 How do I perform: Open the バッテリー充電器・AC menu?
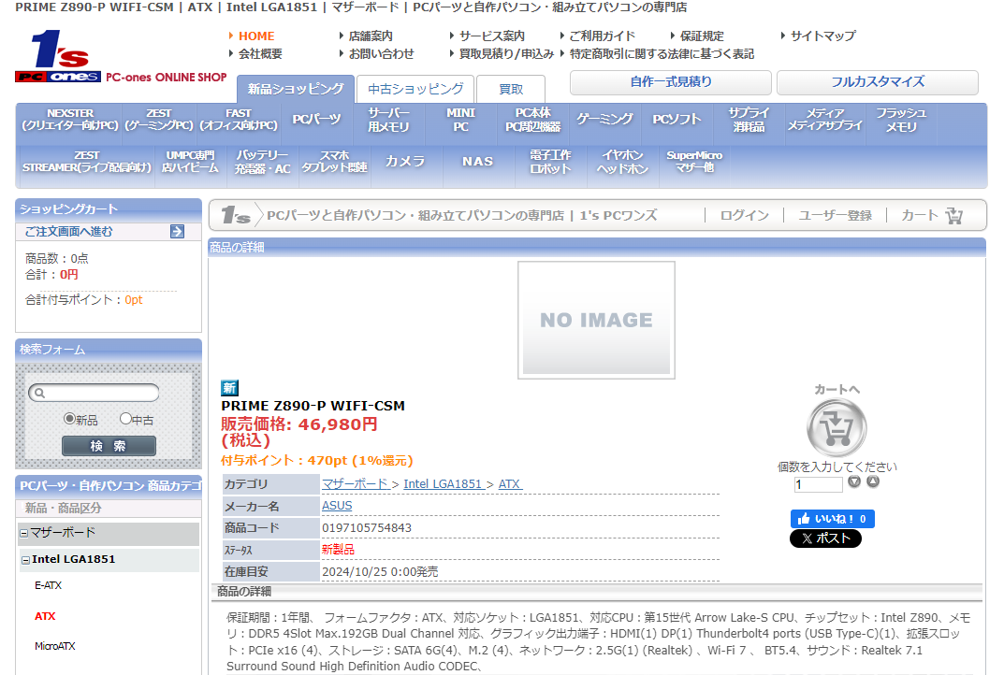click(263, 162)
